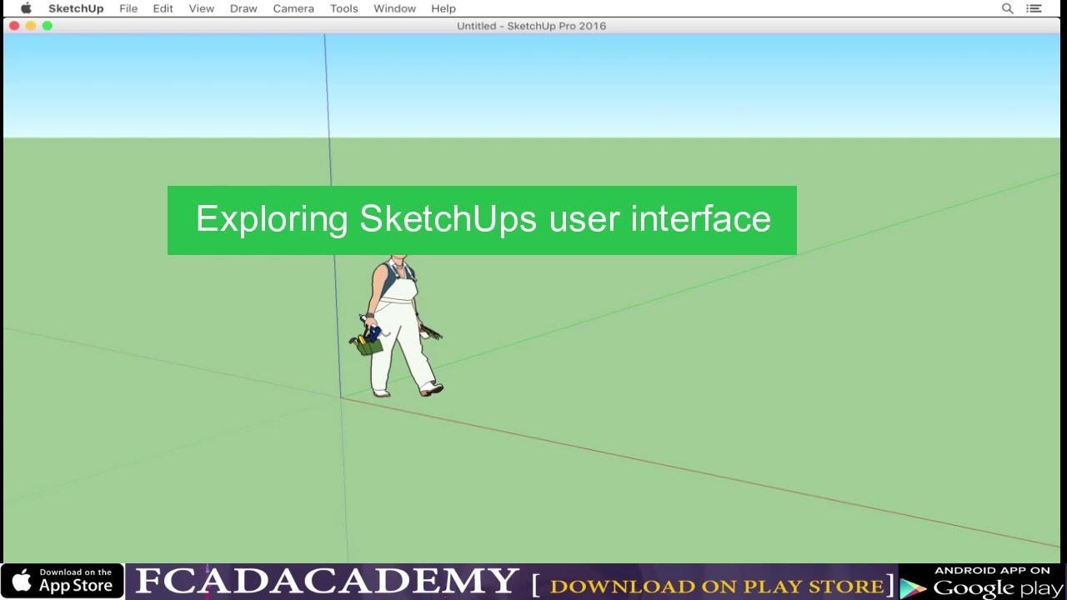
Task: Open the Window menu
Action: tap(394, 8)
